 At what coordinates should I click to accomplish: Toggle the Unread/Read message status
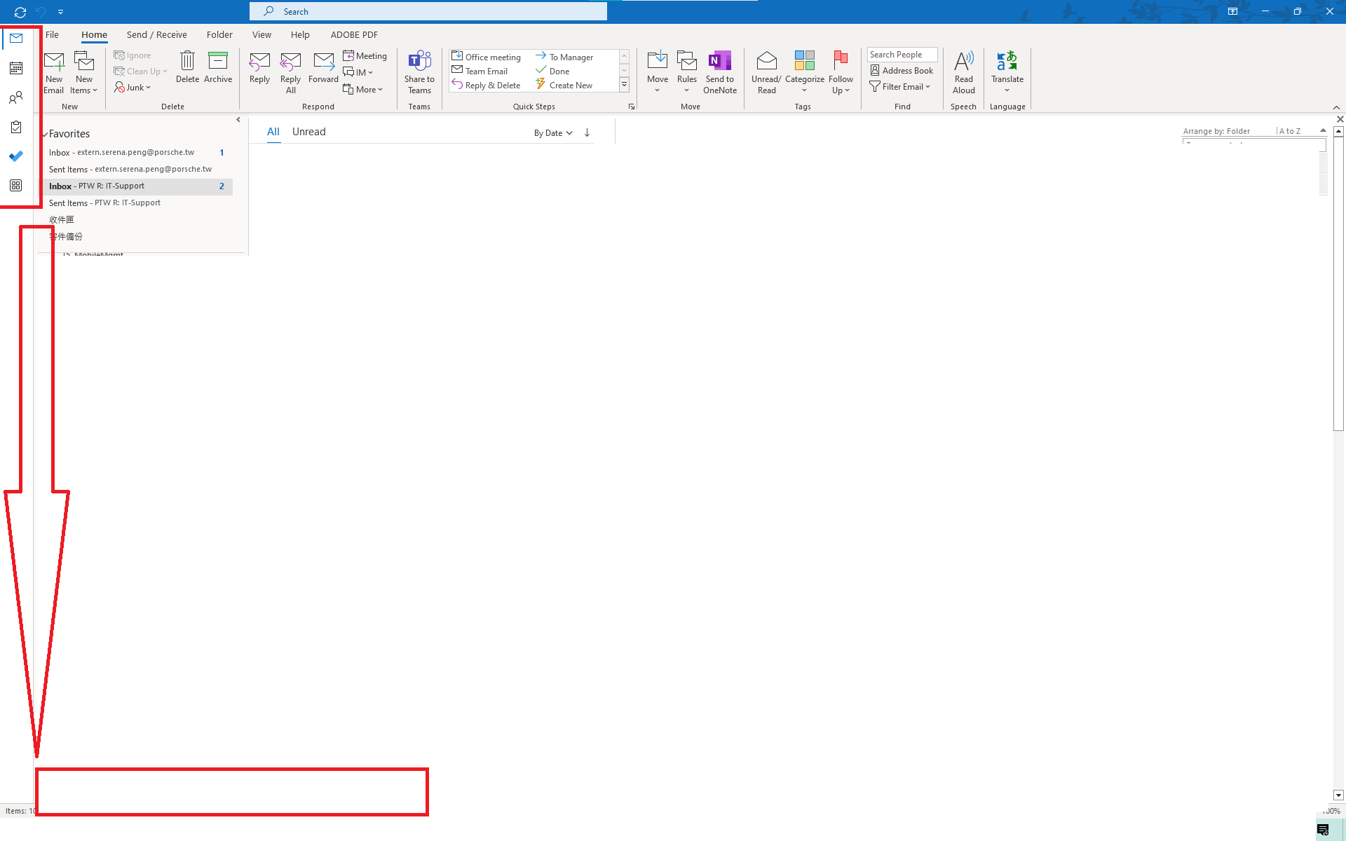pos(766,62)
